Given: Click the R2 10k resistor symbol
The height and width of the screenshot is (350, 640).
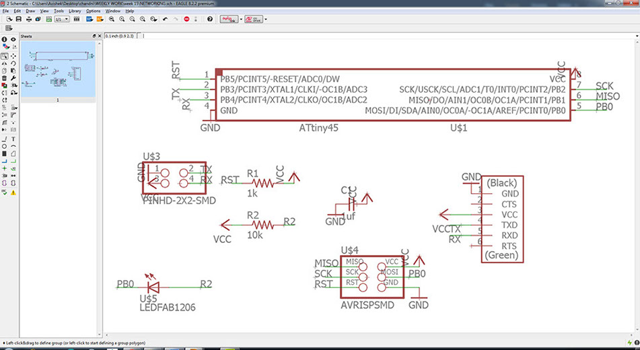Looking at the screenshot, I should point(262,225).
